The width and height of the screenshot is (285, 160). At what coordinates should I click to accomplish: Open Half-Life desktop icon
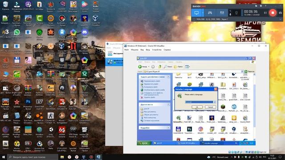(73, 20)
